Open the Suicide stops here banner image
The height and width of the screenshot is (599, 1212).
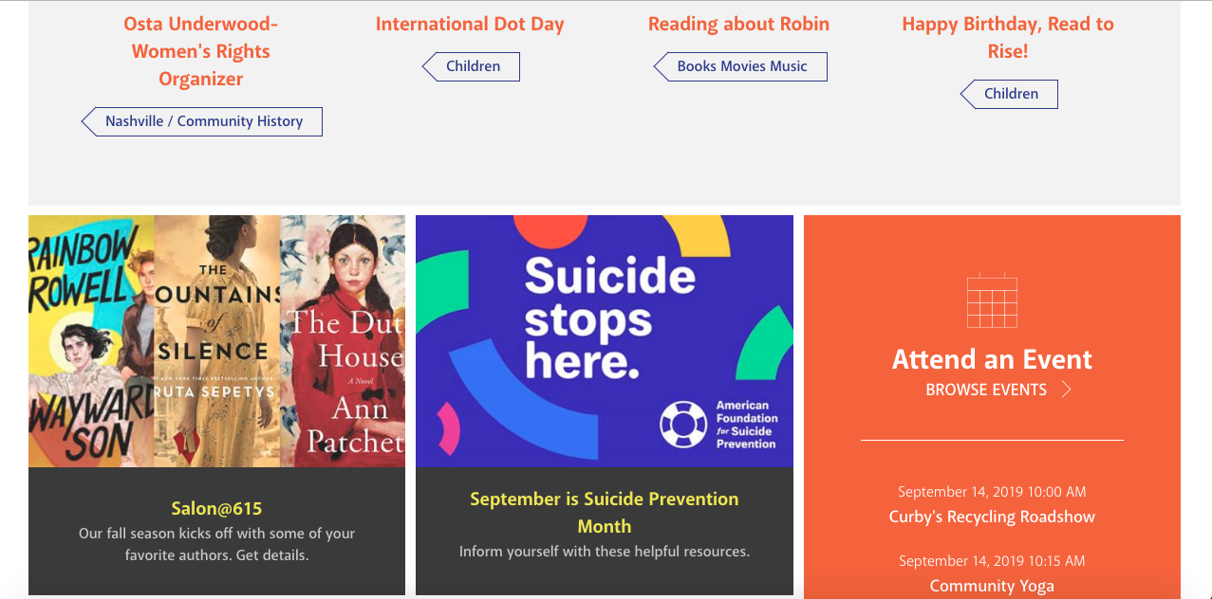point(605,341)
